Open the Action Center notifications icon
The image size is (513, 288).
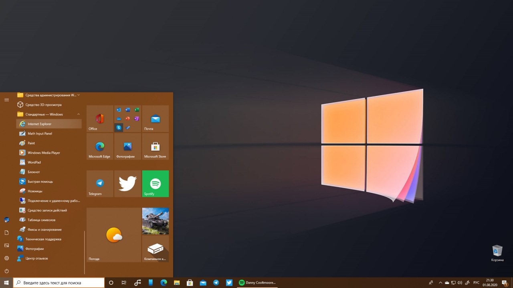(x=505, y=283)
